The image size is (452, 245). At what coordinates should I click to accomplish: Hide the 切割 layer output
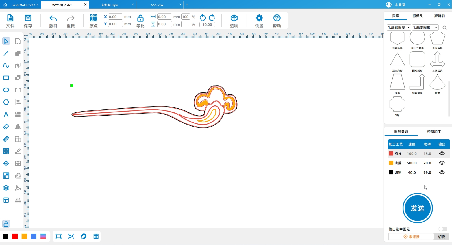click(x=442, y=172)
